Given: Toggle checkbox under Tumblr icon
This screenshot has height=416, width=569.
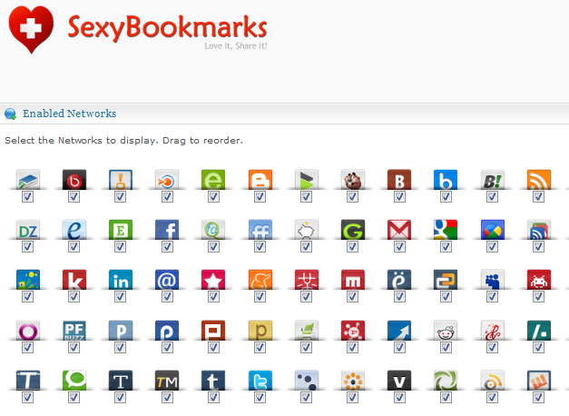Looking at the screenshot, I should pos(213,398).
